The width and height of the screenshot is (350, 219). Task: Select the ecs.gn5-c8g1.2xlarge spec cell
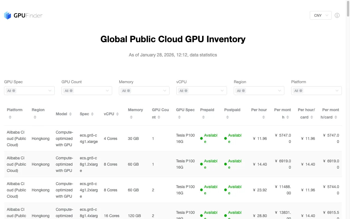[89, 164]
